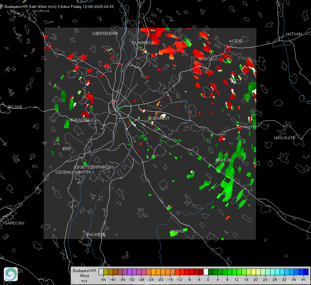Select the ÉRD label

(67, 149)
